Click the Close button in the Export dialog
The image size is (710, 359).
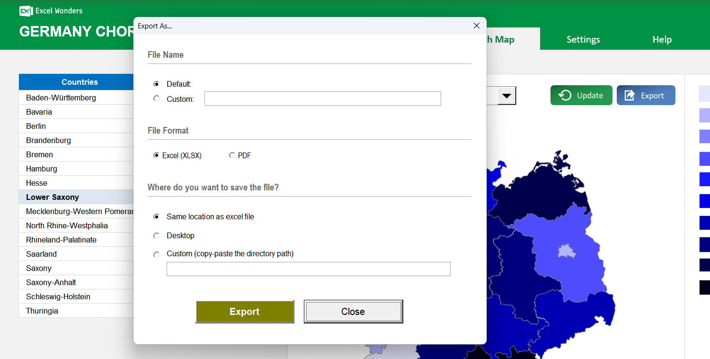353,311
